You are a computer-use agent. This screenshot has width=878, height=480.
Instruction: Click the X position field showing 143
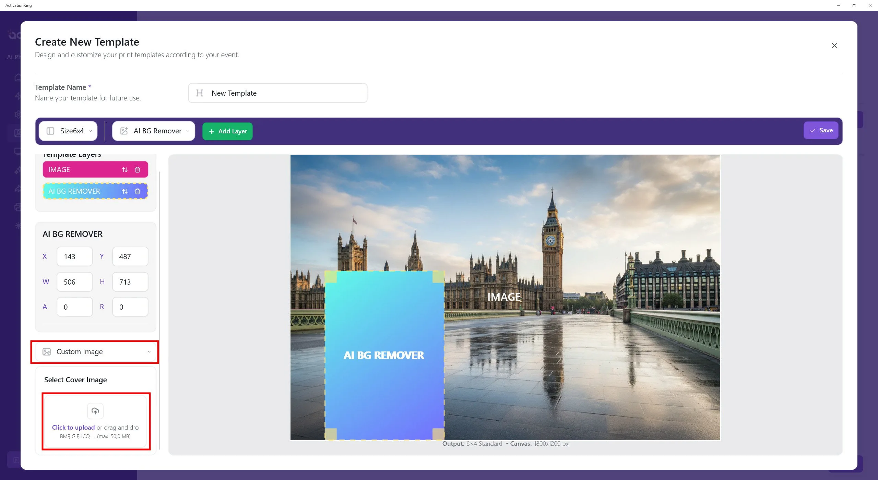click(75, 256)
